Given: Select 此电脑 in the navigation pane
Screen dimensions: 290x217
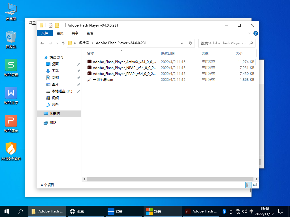Looking at the screenshot, I should (x=59, y=114).
